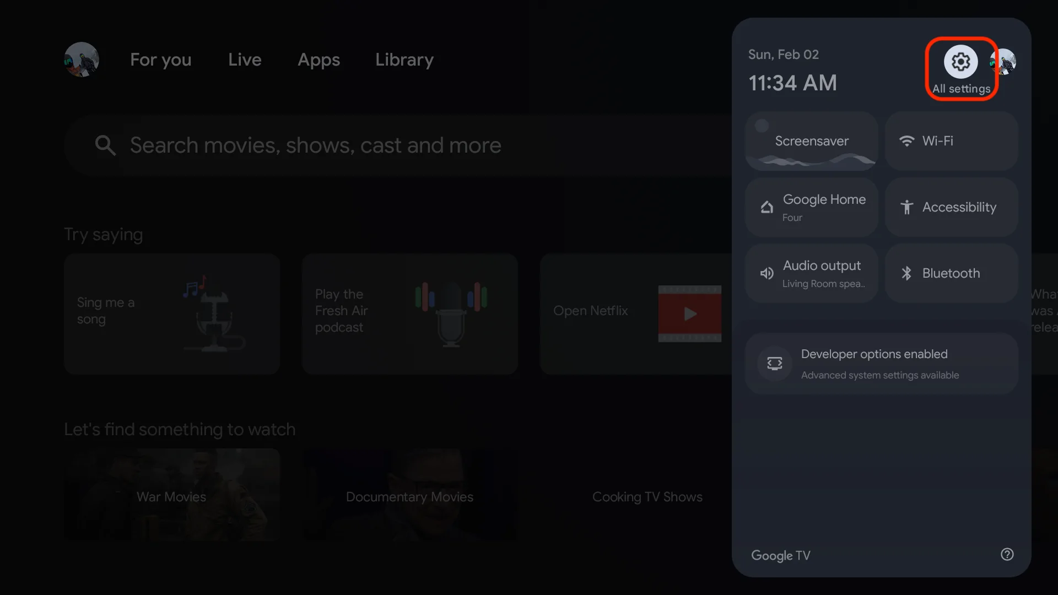Screen dimensions: 1058x595
Task: Click the Try saying heading
Action: [104, 235]
